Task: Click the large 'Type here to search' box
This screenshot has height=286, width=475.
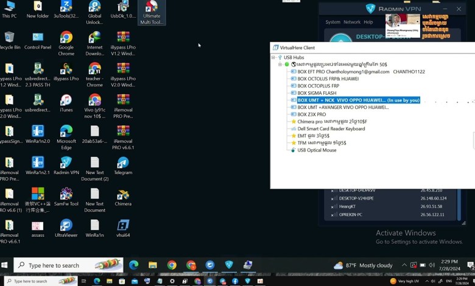Action: (x=68, y=265)
